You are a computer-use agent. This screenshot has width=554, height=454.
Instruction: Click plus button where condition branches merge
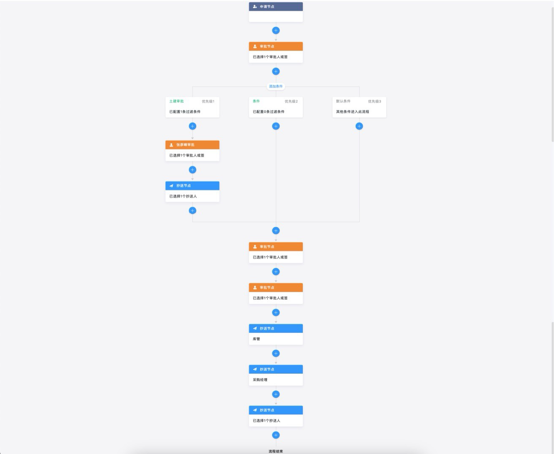(276, 231)
